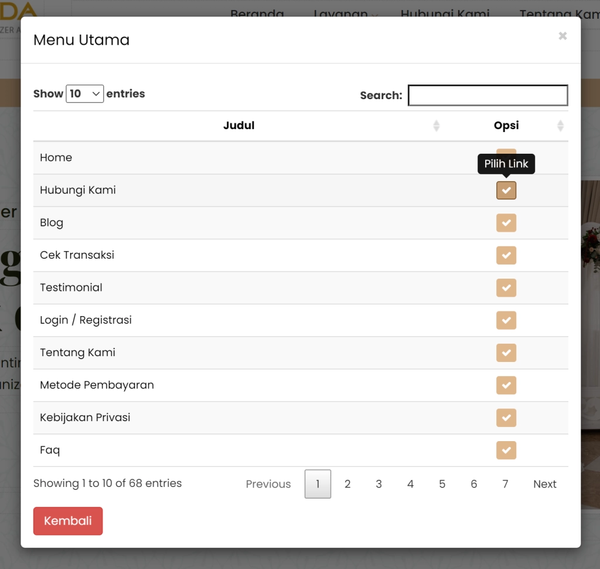Viewport: 600px width, 569px height.
Task: Pick the Testimonial row checkmark icon
Action: (506, 288)
